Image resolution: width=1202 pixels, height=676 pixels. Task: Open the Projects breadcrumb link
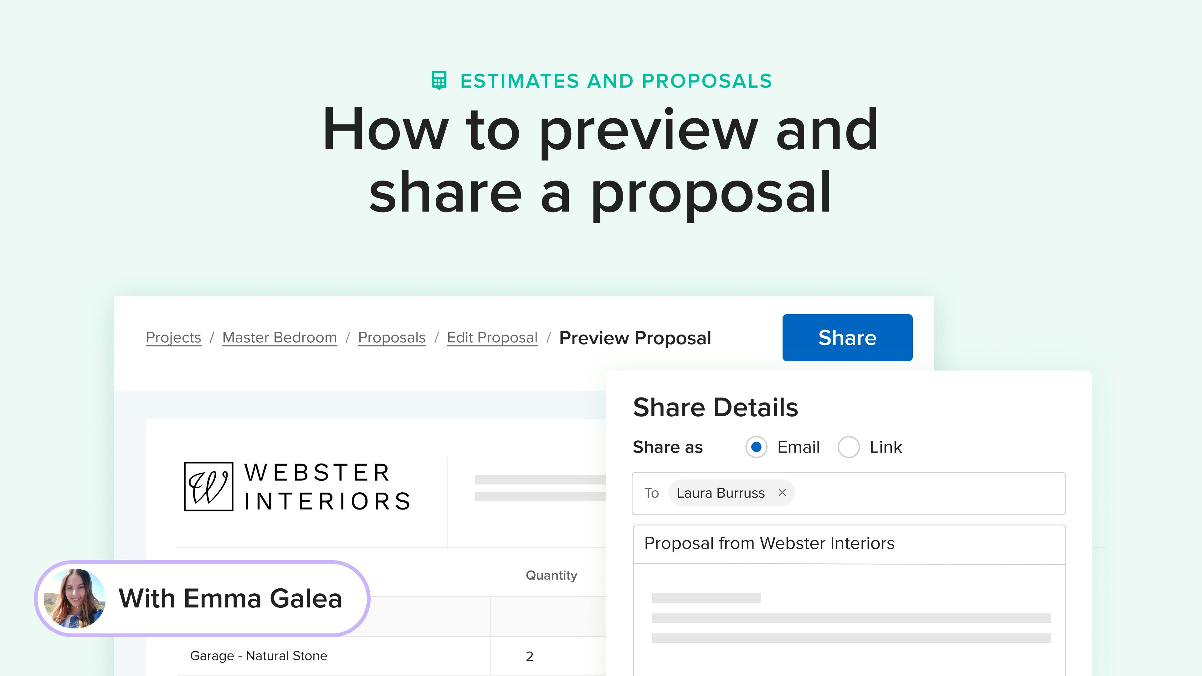(173, 337)
